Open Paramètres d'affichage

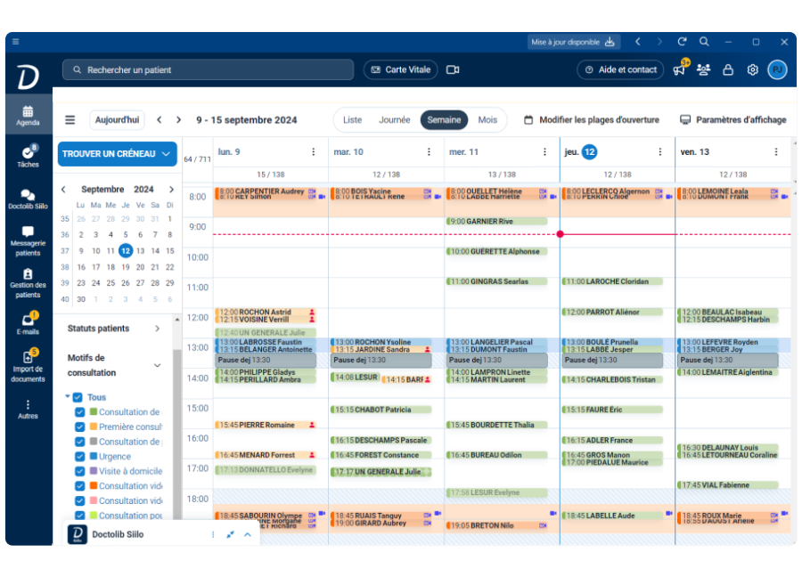[733, 119]
